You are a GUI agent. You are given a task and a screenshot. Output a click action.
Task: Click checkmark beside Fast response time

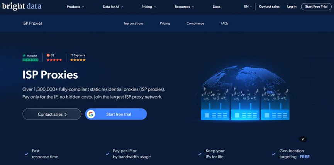click(26, 154)
